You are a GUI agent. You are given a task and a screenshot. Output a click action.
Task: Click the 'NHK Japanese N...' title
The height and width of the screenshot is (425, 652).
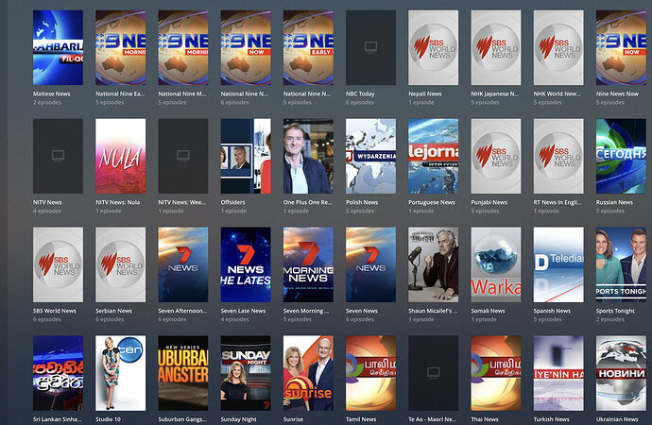pos(495,93)
